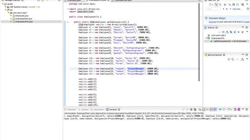Image resolution: width=250 pixels, height=140 pixels.
Task: Open Display Selected Console dropdown arrow
Action: (x=226, y=110)
